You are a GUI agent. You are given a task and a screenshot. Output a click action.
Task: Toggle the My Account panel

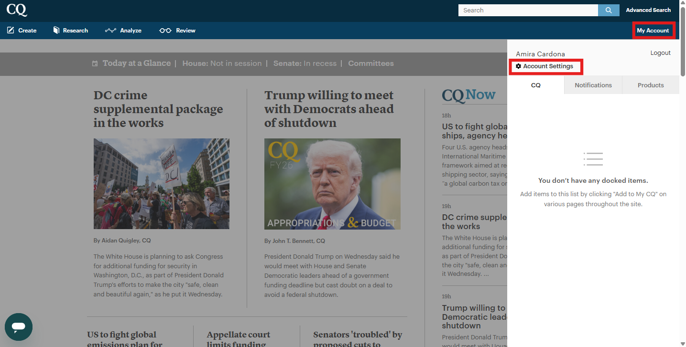pyautogui.click(x=653, y=31)
